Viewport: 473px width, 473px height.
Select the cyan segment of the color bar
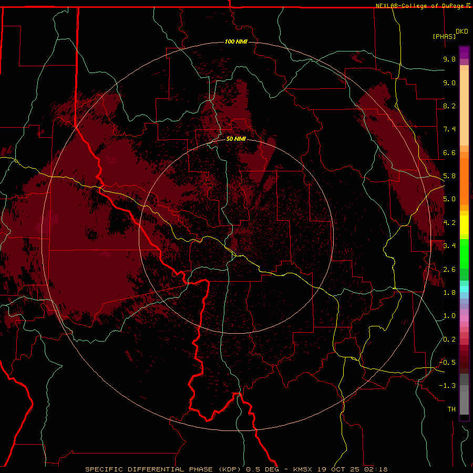[x=464, y=289]
